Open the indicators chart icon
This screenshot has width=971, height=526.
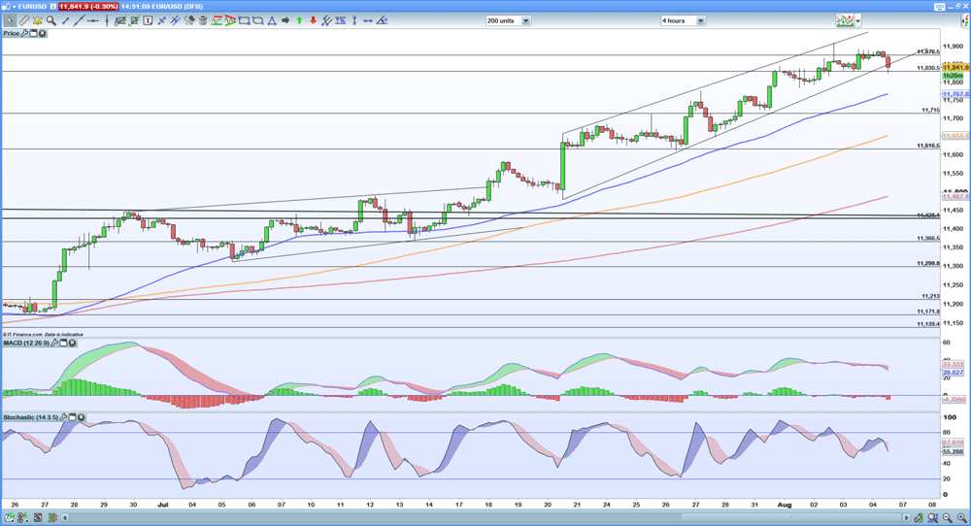tap(845, 20)
